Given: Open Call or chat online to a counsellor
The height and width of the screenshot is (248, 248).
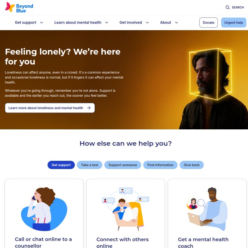Looking at the screenshot, I should (43, 242).
